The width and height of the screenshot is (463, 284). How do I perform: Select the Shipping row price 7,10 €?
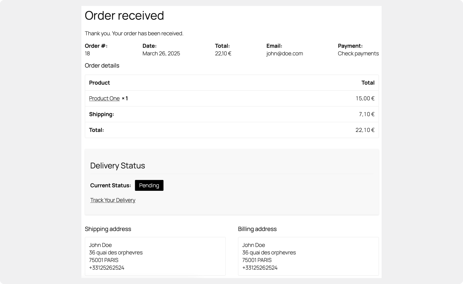pyautogui.click(x=367, y=114)
